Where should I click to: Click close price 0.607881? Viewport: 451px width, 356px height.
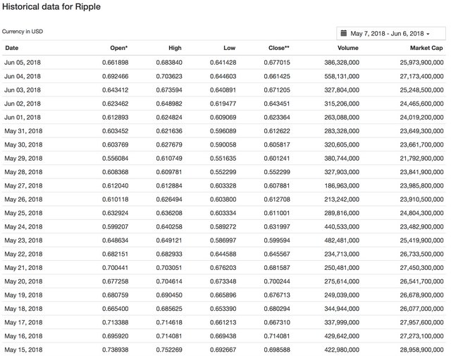[277, 185]
